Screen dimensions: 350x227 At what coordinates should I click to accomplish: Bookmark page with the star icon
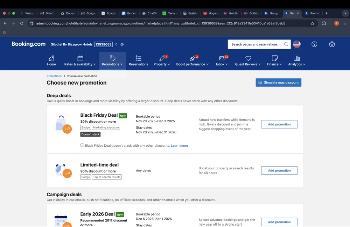point(313,23)
